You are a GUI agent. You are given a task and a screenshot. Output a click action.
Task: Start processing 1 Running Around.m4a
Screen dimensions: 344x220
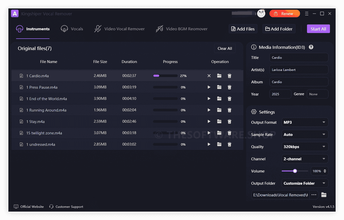(209, 110)
